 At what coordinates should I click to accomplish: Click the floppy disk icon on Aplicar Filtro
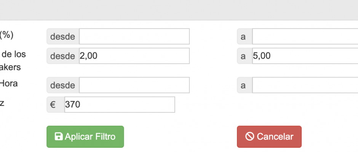tap(59, 136)
